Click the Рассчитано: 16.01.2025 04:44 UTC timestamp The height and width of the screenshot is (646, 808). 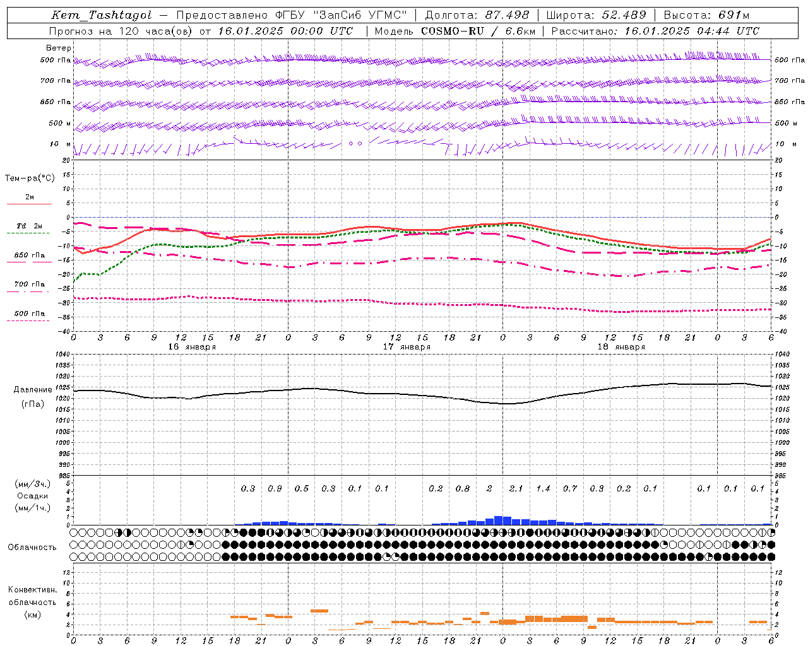tap(655, 31)
